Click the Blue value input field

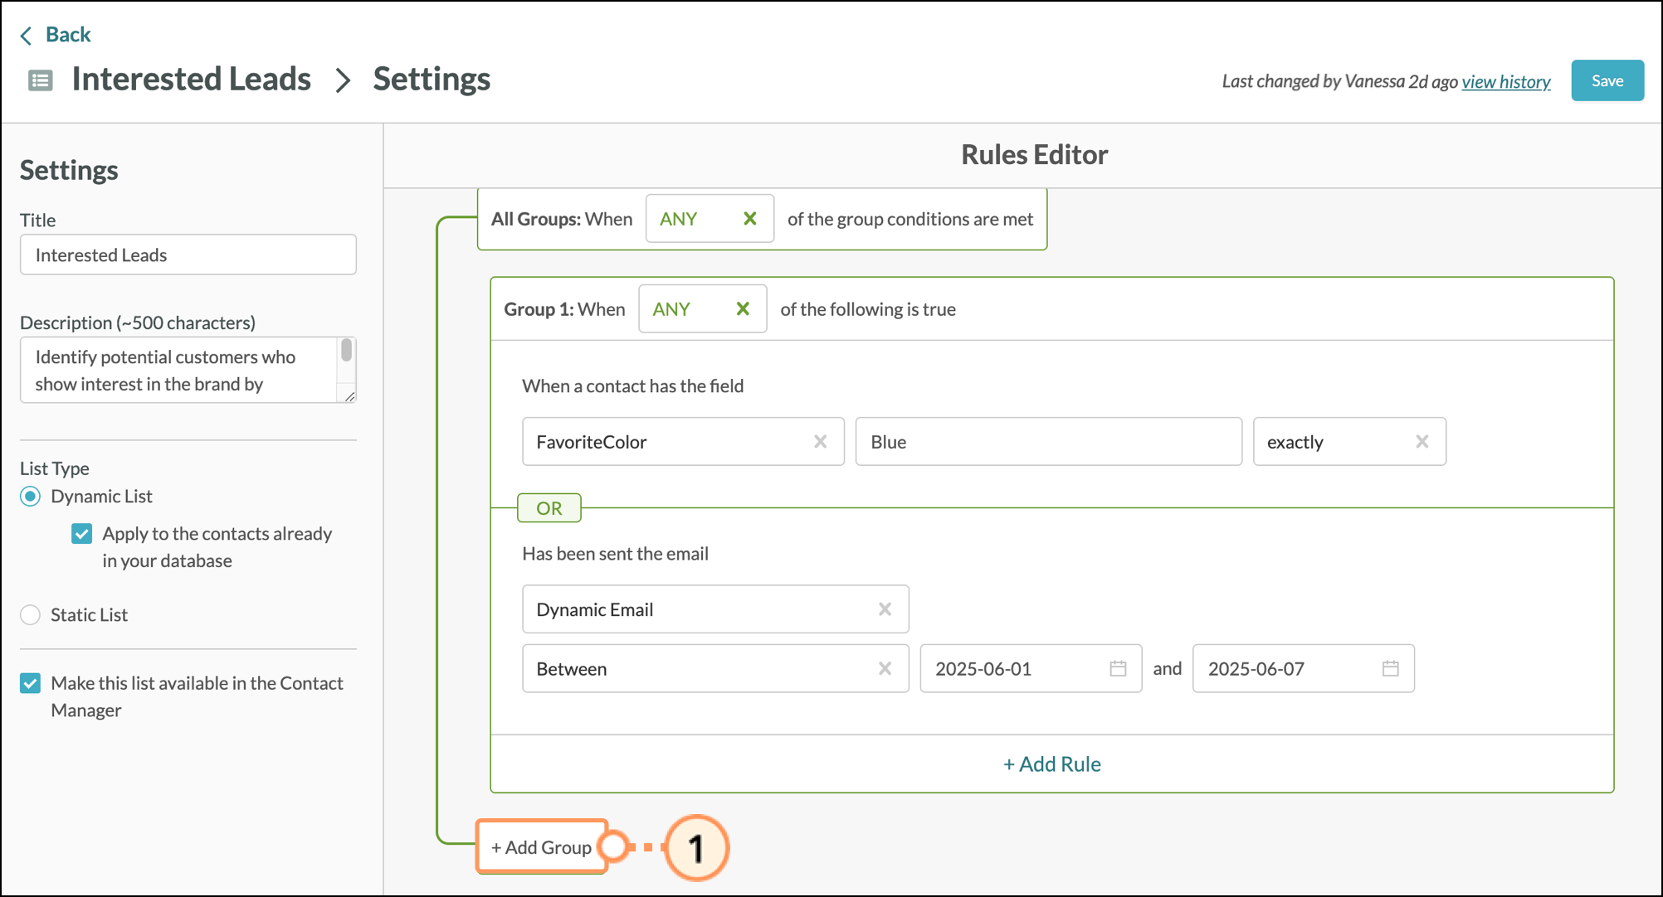(1047, 442)
